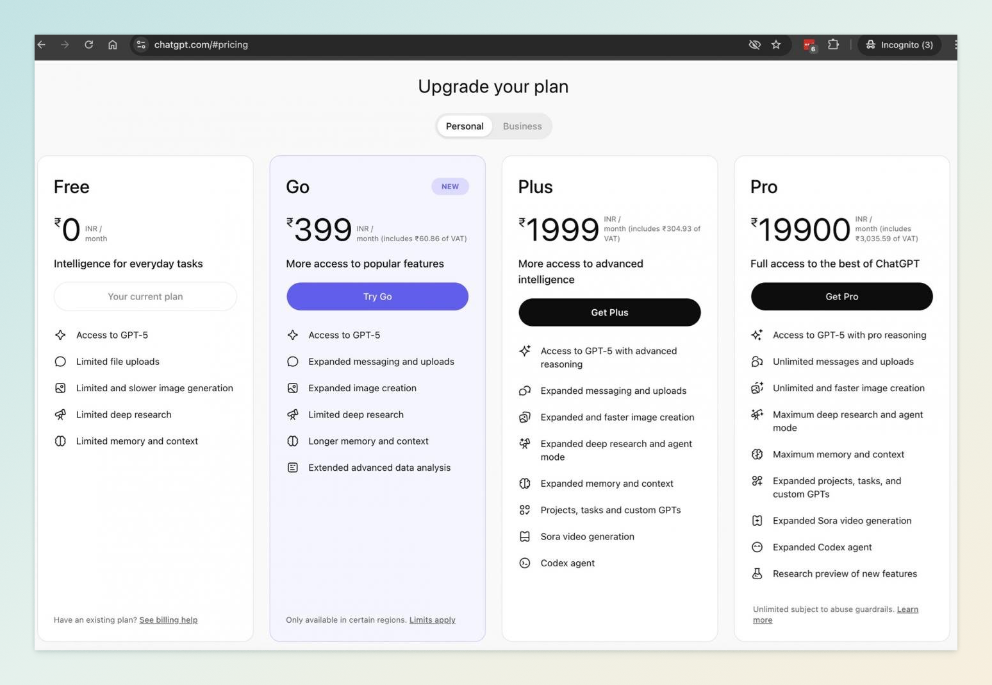The width and height of the screenshot is (992, 685).
Task: Click Go plan's Extended data analysis icon
Action: tap(293, 468)
